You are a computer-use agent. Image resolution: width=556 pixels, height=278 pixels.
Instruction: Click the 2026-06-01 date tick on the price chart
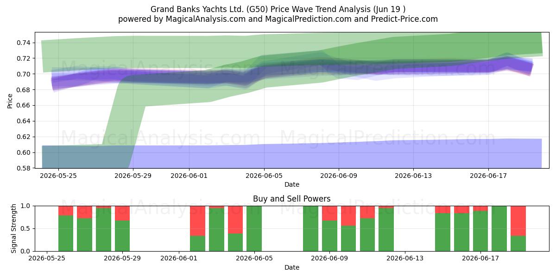coord(189,176)
